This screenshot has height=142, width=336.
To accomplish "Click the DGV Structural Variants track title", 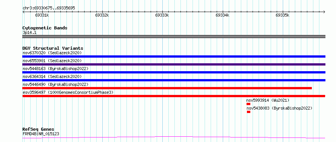I will 53,48.
